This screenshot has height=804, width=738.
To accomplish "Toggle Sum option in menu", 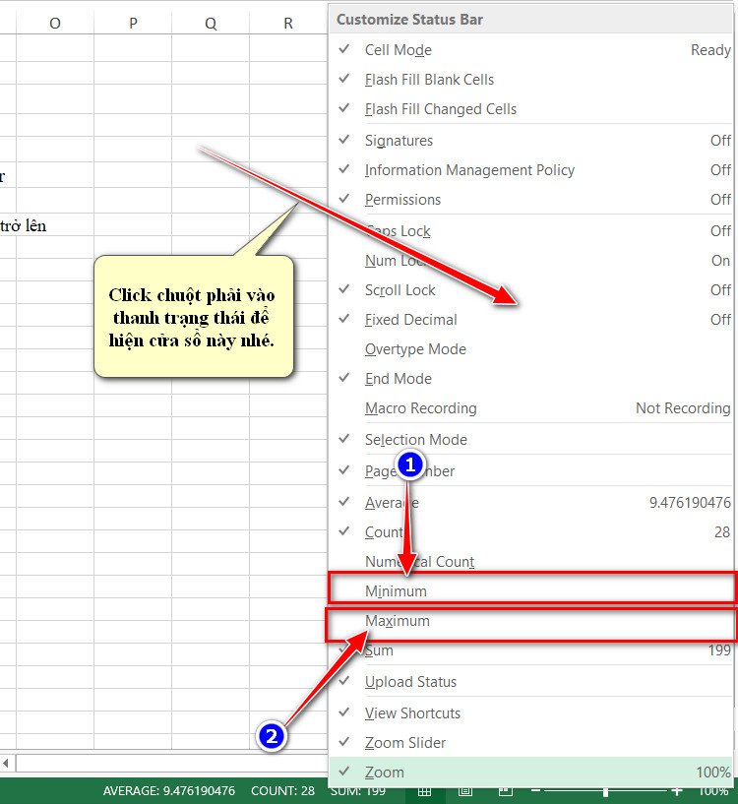I will point(530,650).
